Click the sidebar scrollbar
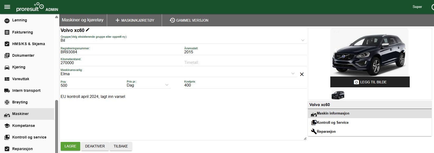The width and height of the screenshot is (434, 153). point(56,126)
